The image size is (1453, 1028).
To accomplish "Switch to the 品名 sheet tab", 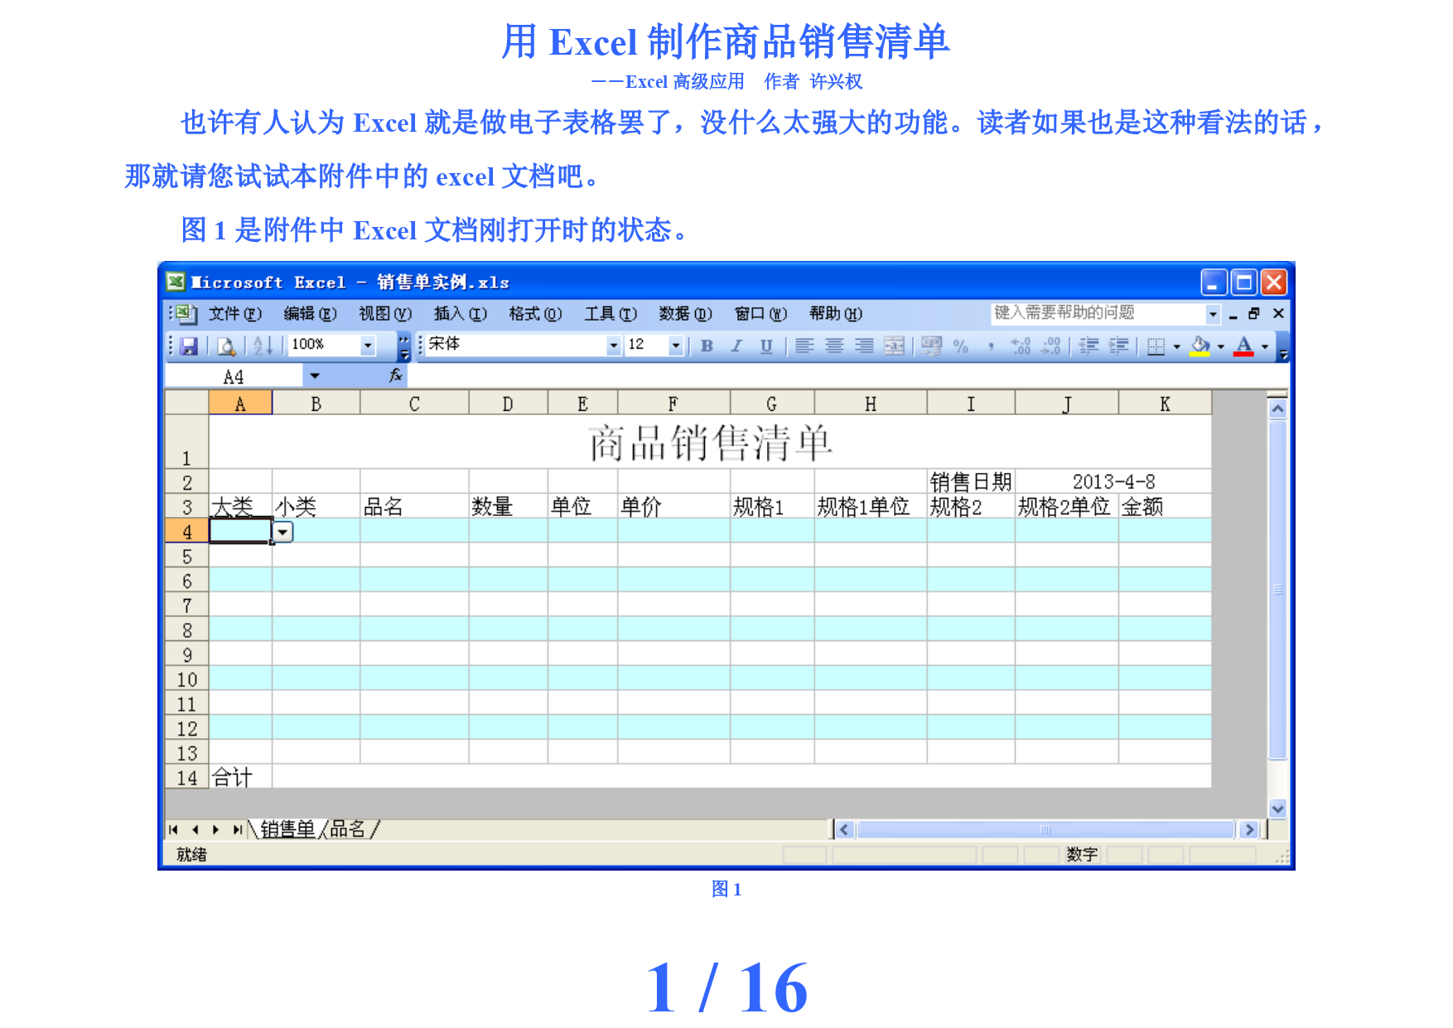I will tap(348, 829).
